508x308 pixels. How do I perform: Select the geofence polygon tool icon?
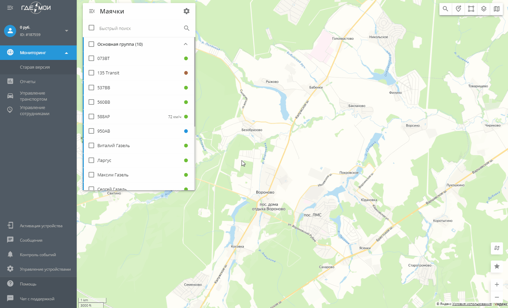[x=471, y=9]
